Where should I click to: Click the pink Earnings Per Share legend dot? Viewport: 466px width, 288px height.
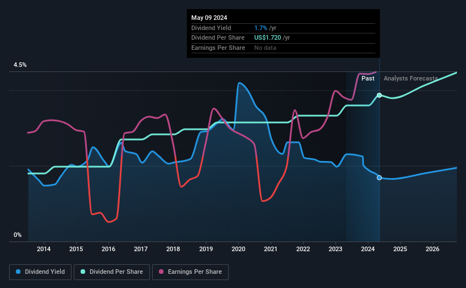[x=161, y=272]
